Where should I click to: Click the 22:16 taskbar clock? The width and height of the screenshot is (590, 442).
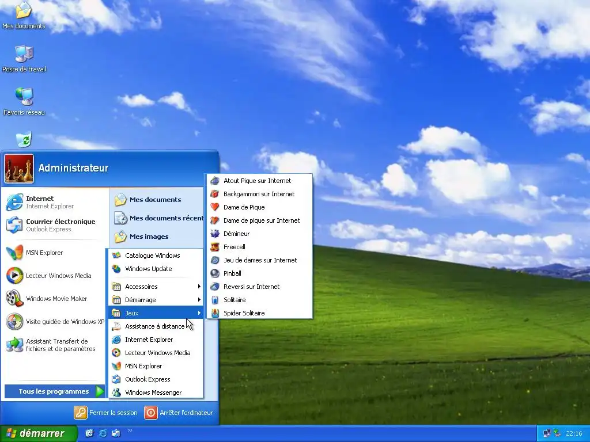tap(574, 434)
